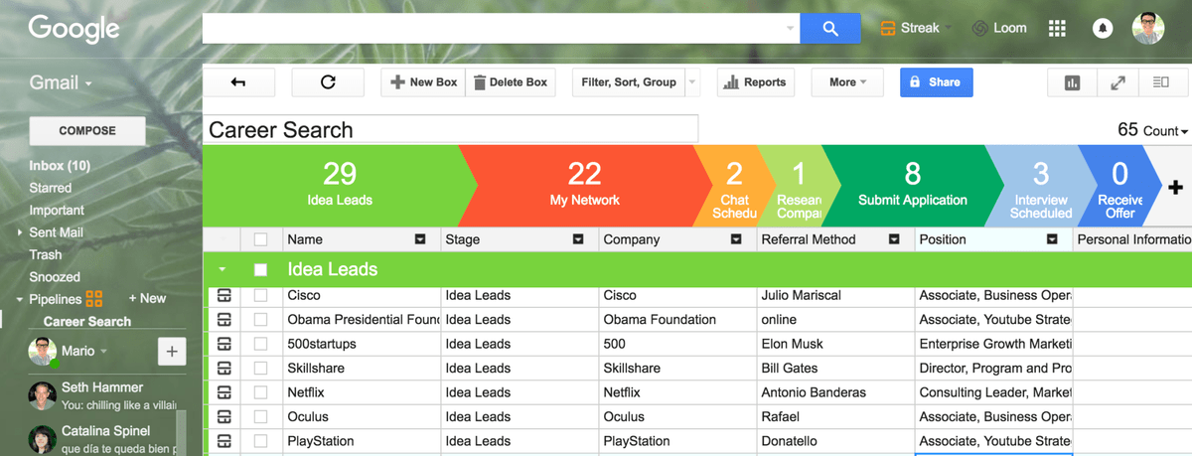Click + New pipeline link
Viewport: 1192px width, 456px height.
pyautogui.click(x=147, y=298)
